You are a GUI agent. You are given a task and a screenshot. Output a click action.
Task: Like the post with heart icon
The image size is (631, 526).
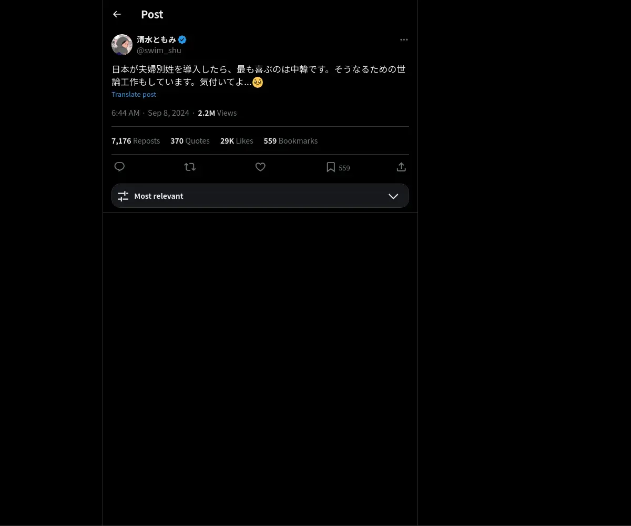point(260,167)
